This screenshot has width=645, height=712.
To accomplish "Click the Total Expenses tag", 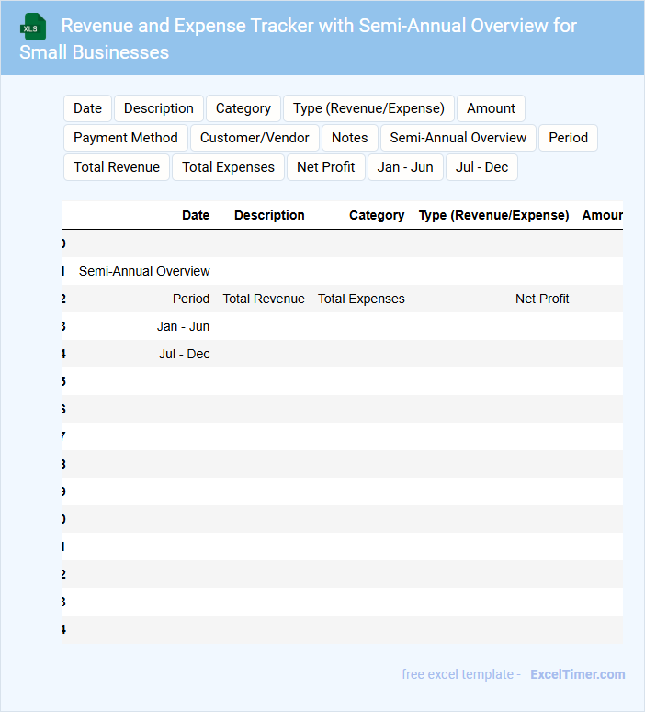I will click(228, 167).
